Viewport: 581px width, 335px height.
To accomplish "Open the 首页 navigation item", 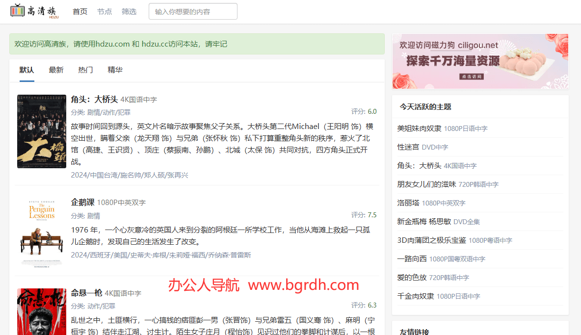I will click(80, 11).
